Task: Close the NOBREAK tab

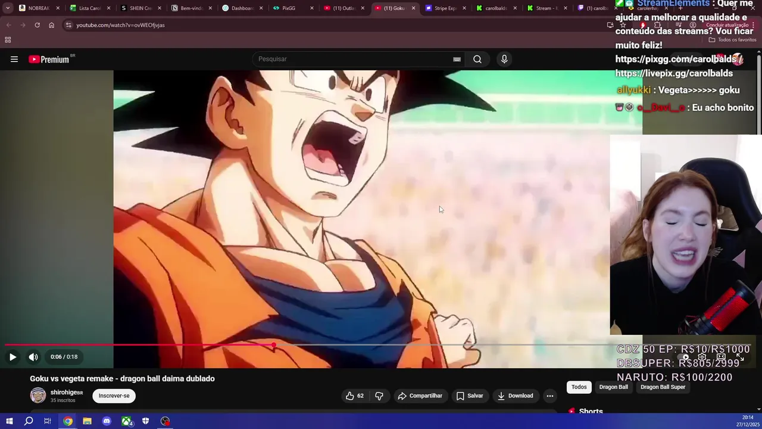Action: coord(58,8)
